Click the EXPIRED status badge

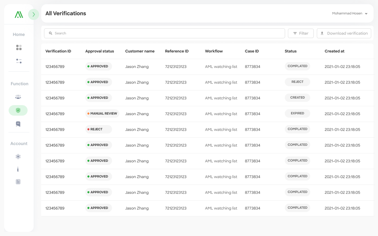click(x=297, y=114)
